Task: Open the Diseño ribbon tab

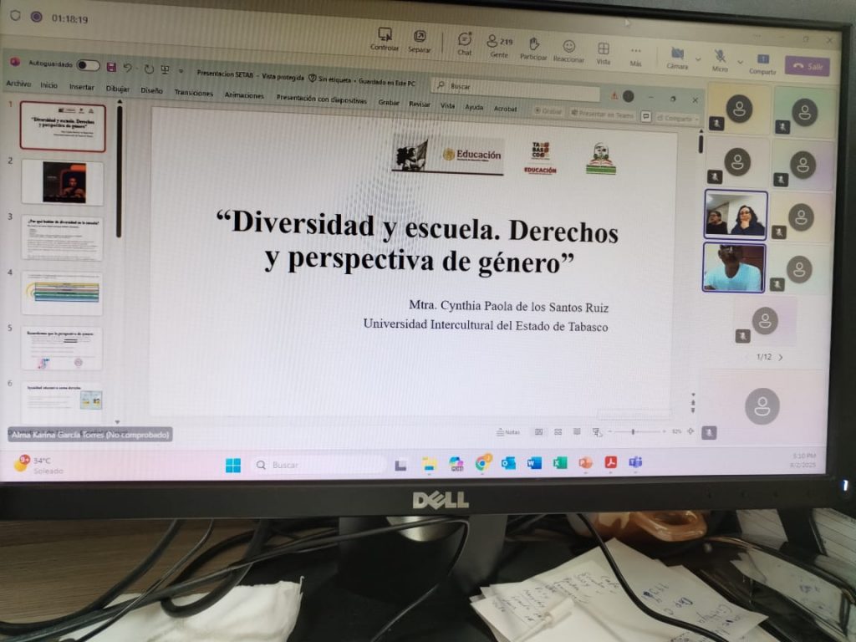Action: [151, 90]
